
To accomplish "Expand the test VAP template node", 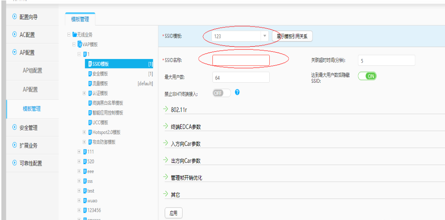I will coord(79,191).
